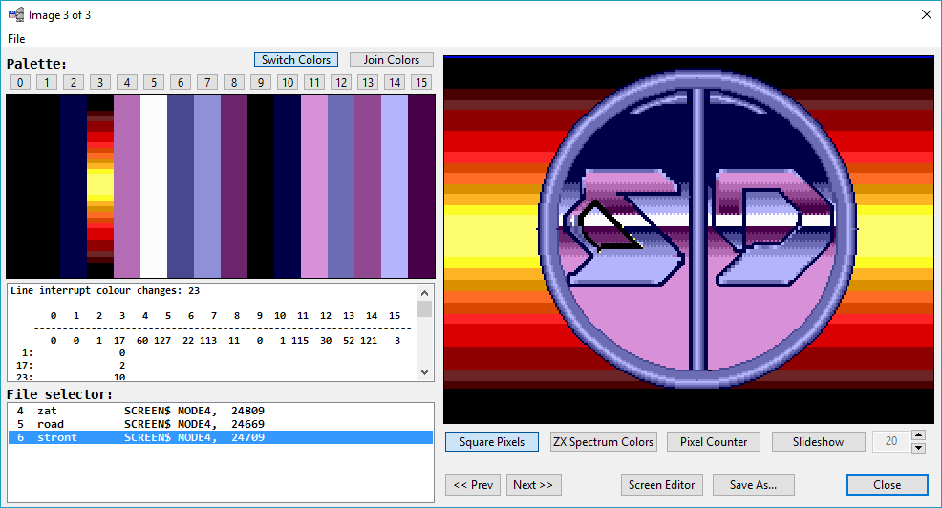Select palette index 7 button
The image size is (942, 508).
point(207,82)
